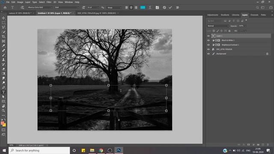Select the Clone Stamp tool
The image size is (274, 154).
pos(3,60)
